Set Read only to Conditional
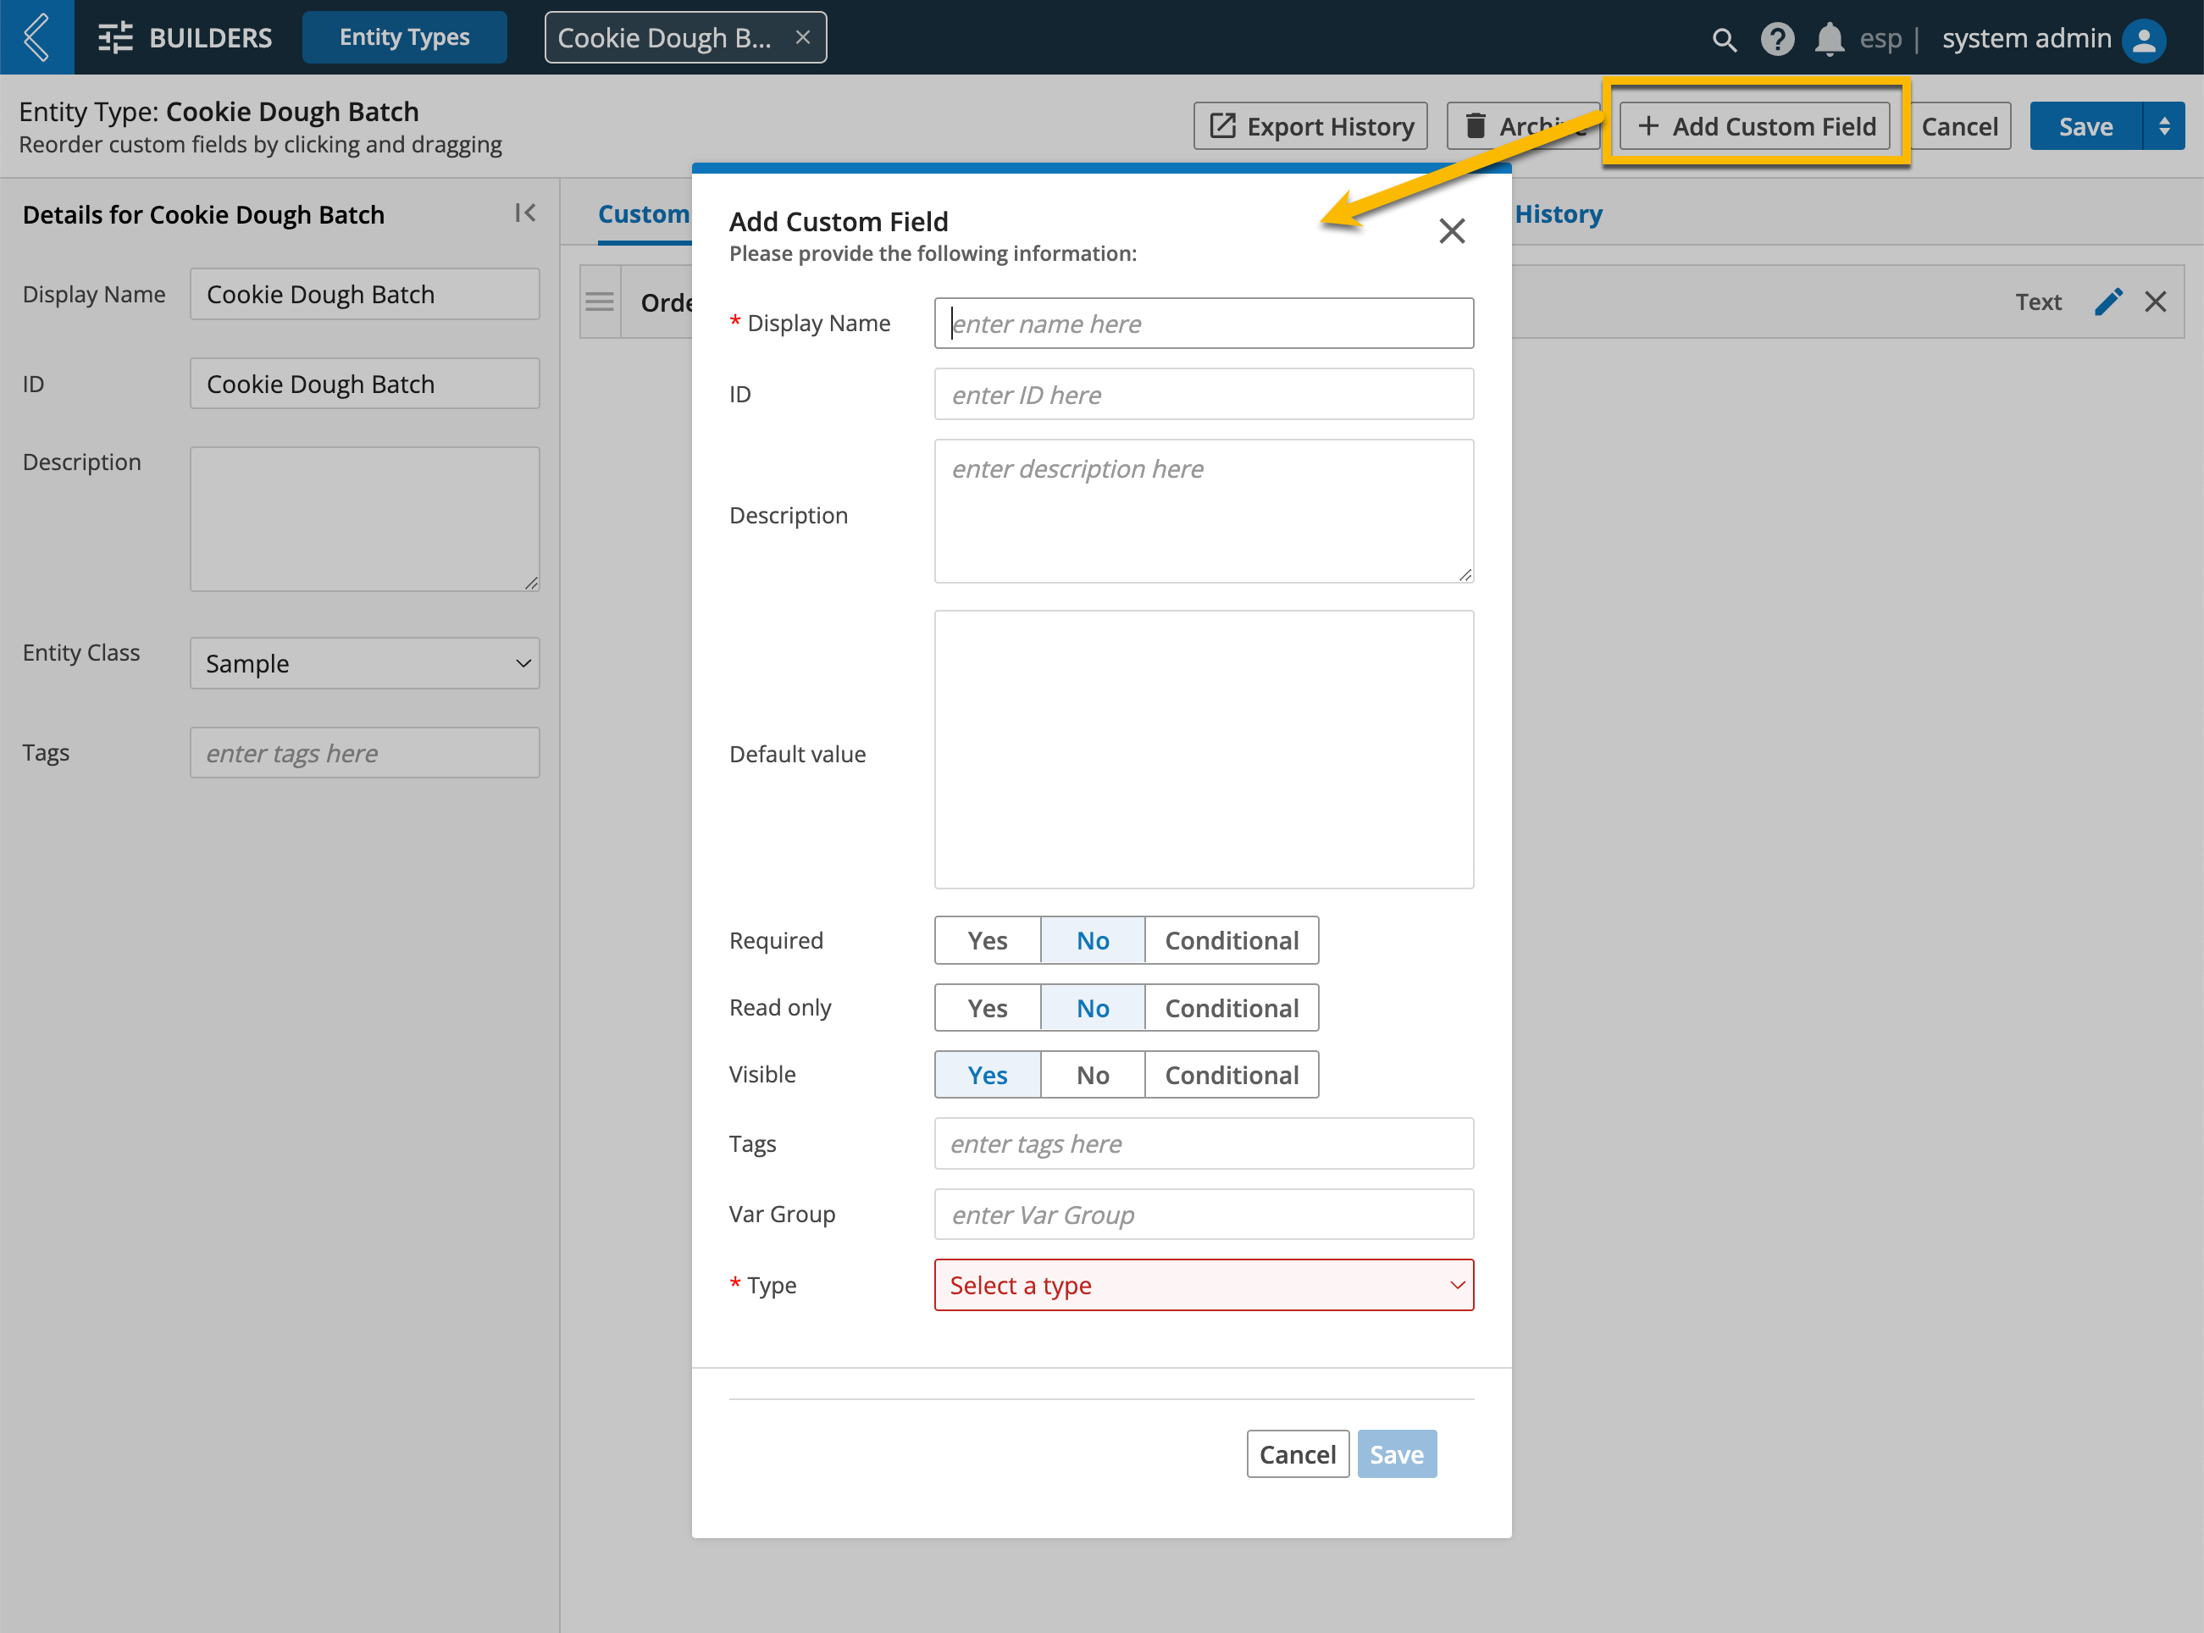Viewport: 2204px width, 1633px height. point(1232,1007)
